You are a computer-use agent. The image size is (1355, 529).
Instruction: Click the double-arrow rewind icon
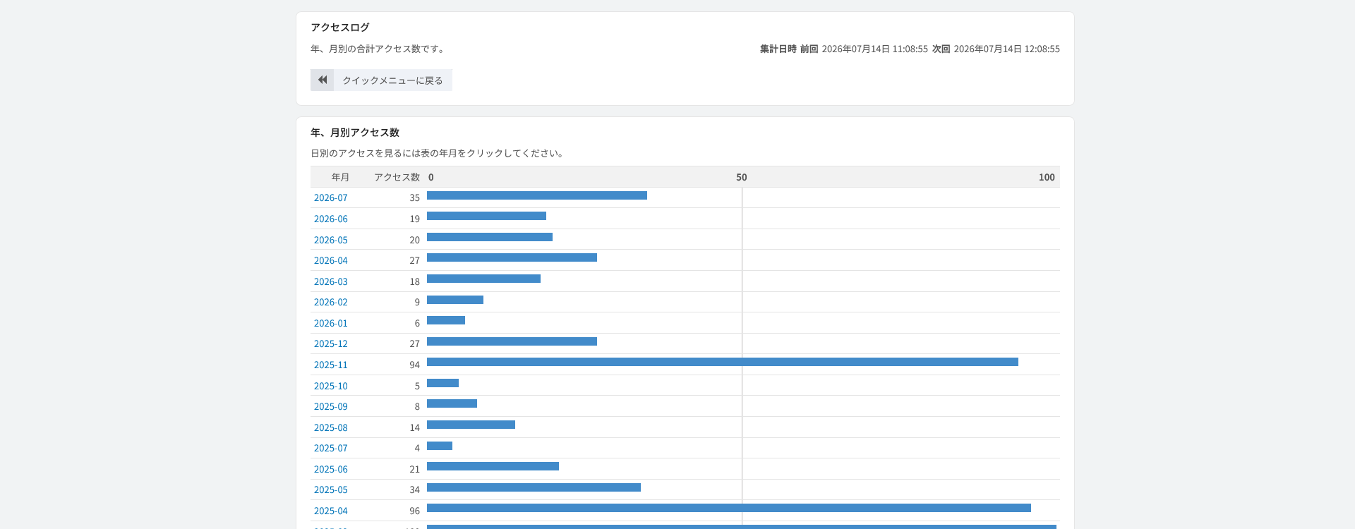(x=322, y=80)
